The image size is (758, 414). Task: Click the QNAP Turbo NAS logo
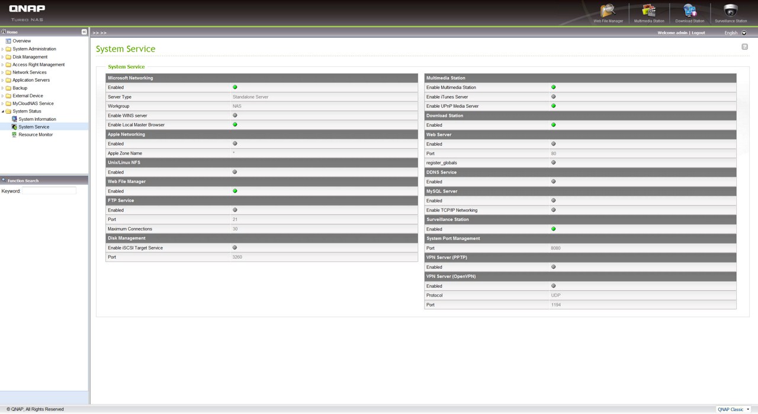tap(27, 12)
